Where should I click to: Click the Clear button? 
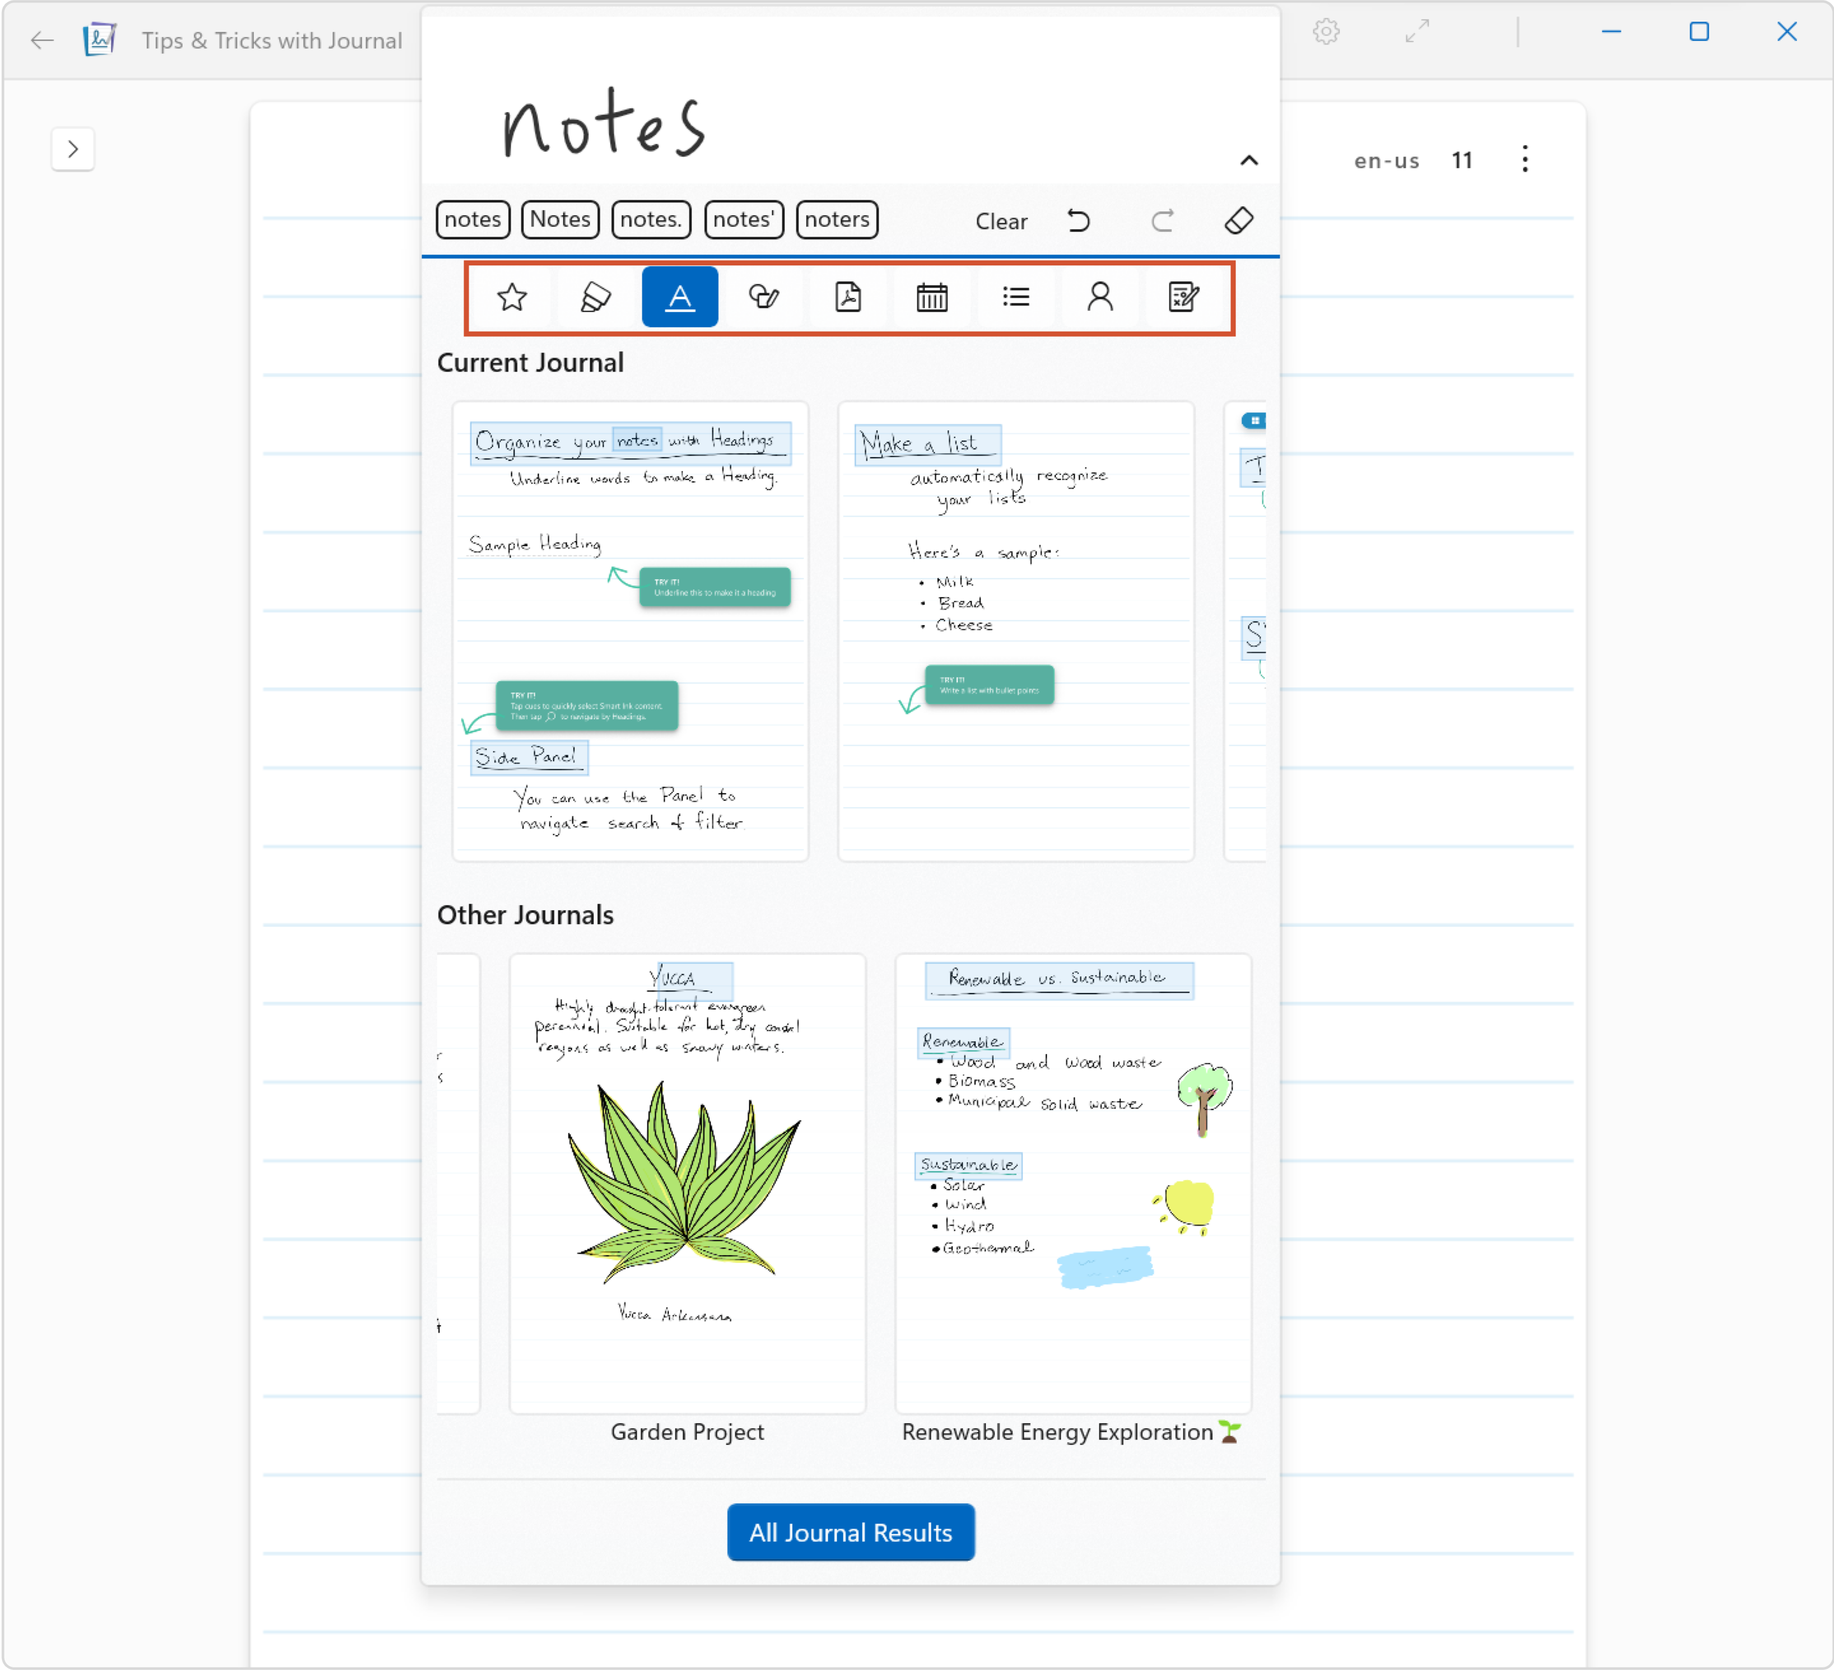tap(1001, 221)
